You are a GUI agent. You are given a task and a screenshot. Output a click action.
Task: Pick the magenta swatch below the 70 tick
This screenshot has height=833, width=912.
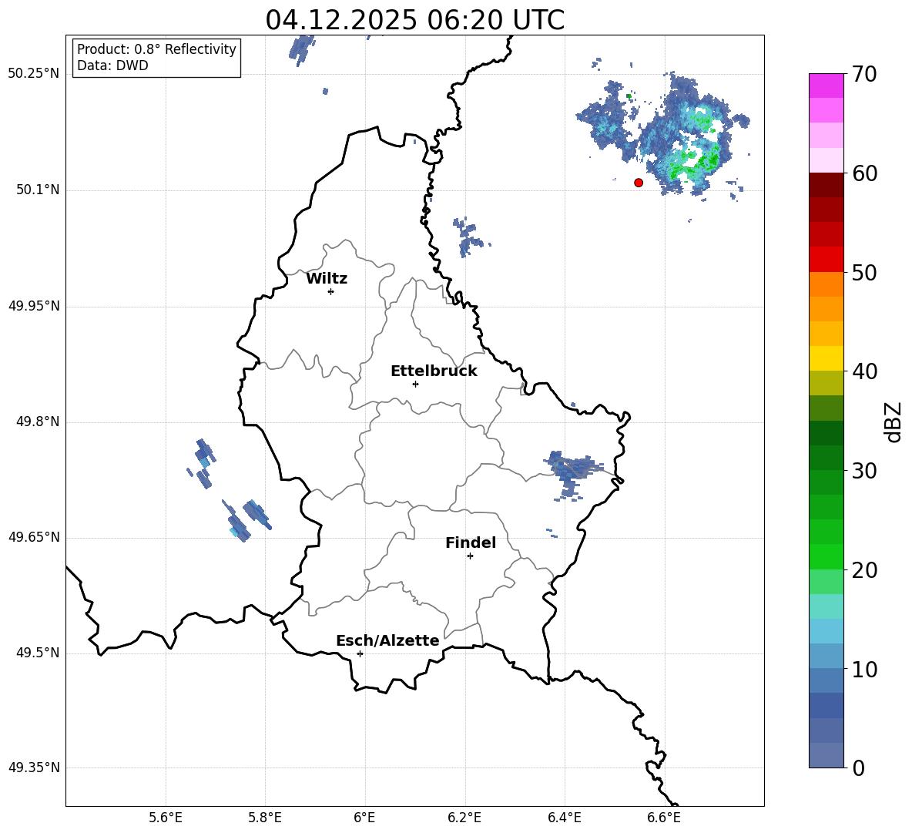826,86
